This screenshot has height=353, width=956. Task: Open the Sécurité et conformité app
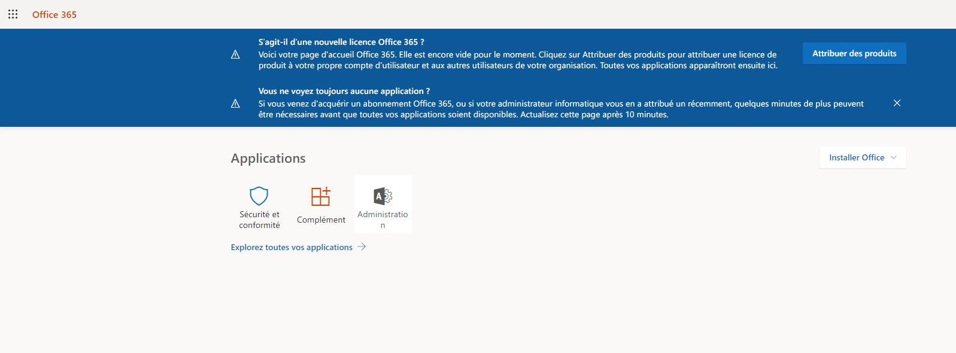[259, 204]
